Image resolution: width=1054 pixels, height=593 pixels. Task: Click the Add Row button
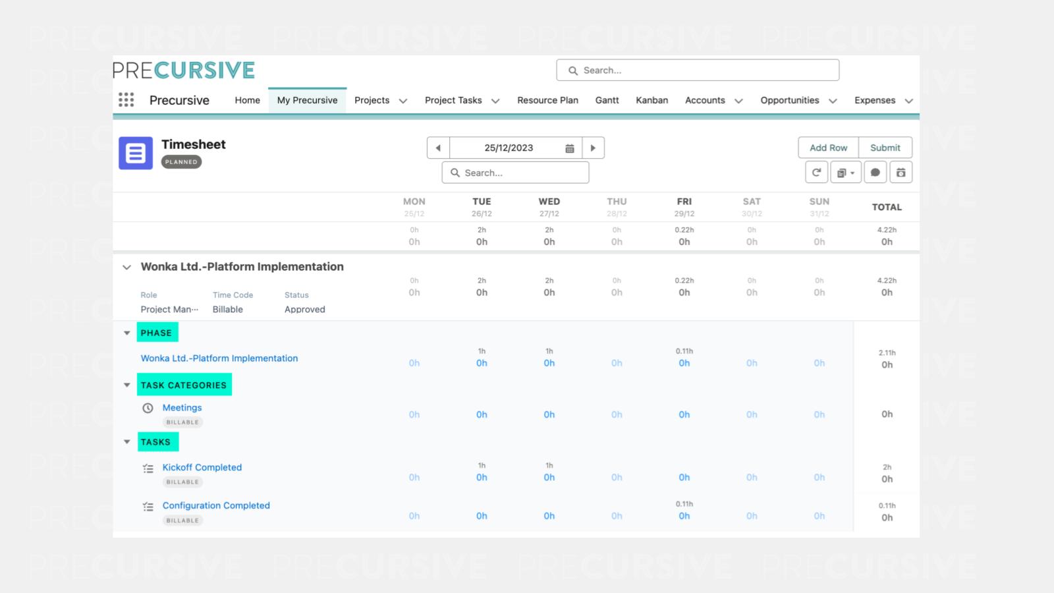click(829, 148)
